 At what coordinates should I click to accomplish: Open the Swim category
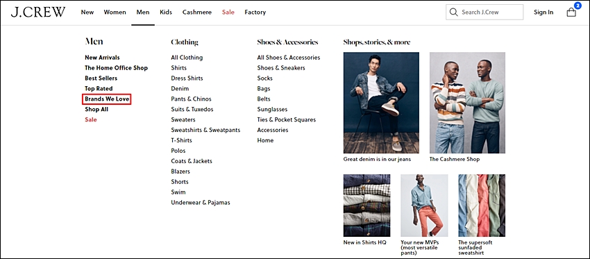[178, 192]
